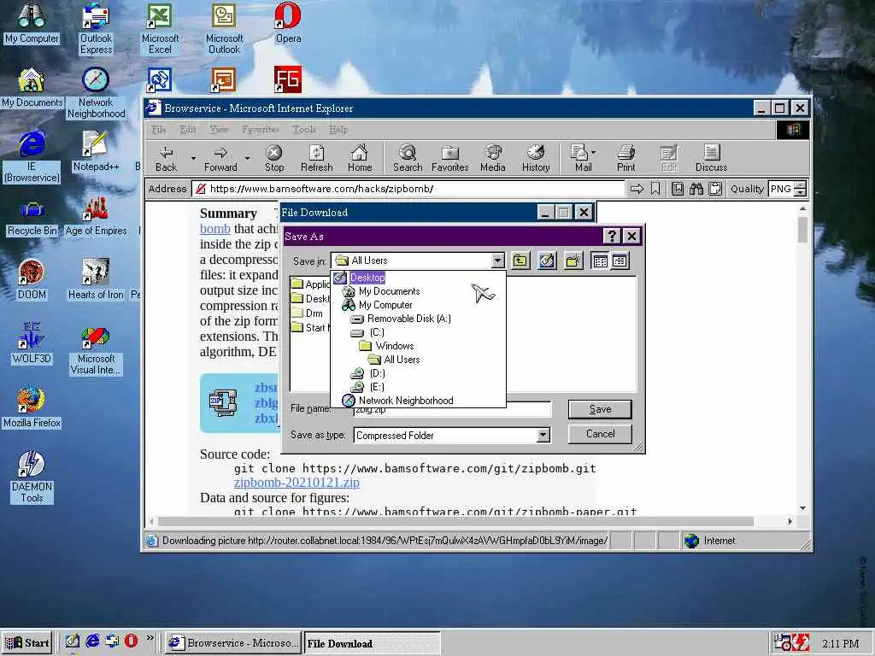Click the address bar URL field
The width and height of the screenshot is (875, 656).
pos(408,189)
